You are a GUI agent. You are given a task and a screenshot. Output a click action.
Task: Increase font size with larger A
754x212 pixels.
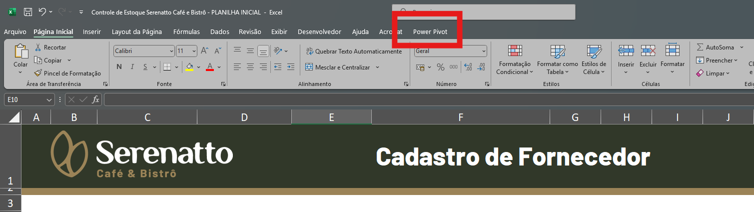204,50
